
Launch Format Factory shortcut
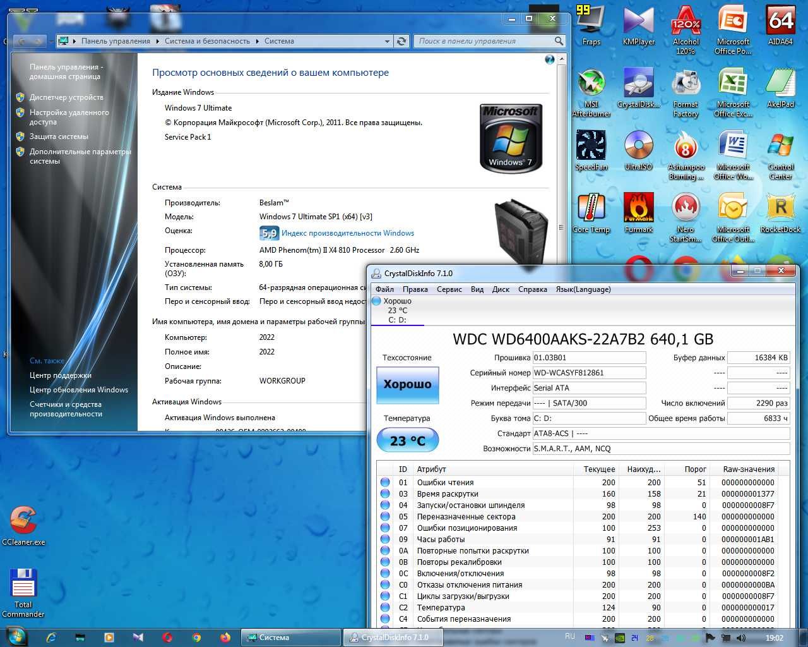point(686,92)
